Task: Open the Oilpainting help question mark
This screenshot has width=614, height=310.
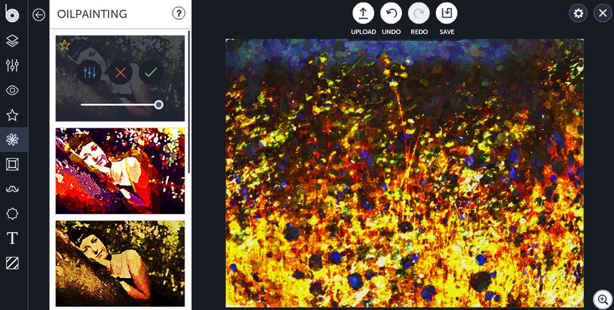Action: [x=179, y=14]
